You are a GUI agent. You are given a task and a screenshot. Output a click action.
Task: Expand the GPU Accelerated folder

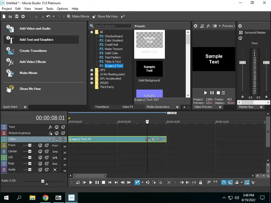[92, 79]
